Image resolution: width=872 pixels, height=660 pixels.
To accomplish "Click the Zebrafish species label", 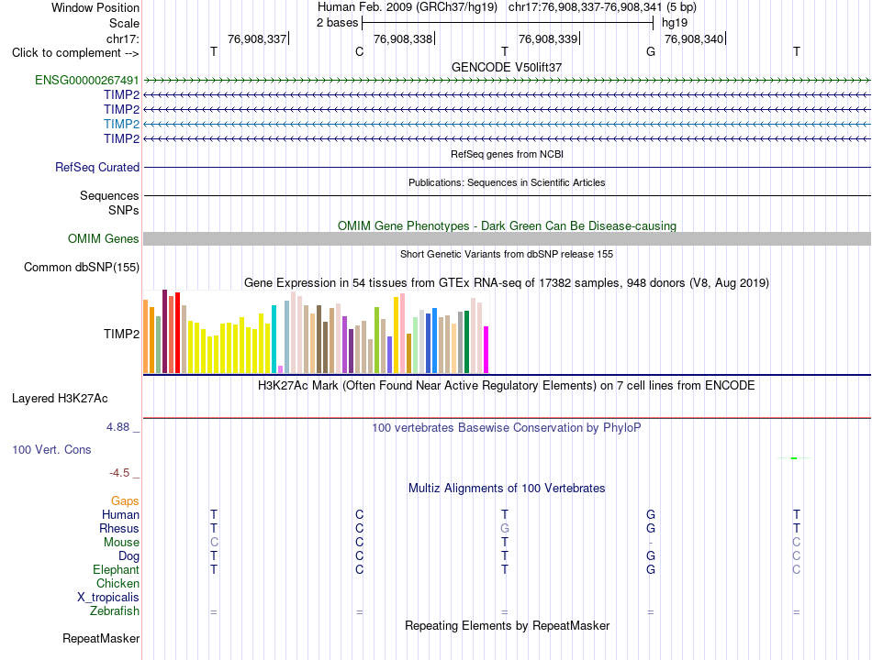I will (x=115, y=611).
